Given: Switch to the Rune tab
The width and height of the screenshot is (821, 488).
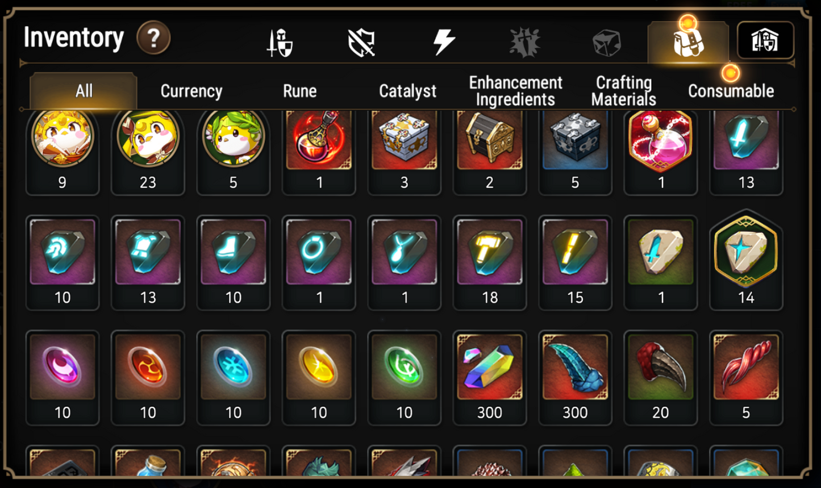Looking at the screenshot, I should [x=299, y=91].
